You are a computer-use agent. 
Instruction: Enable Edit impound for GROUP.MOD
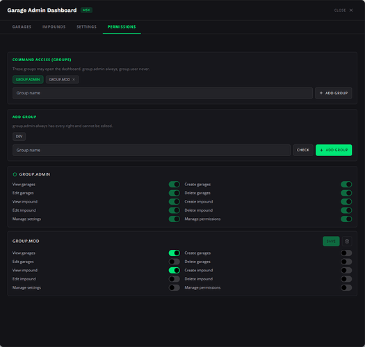pos(175,279)
